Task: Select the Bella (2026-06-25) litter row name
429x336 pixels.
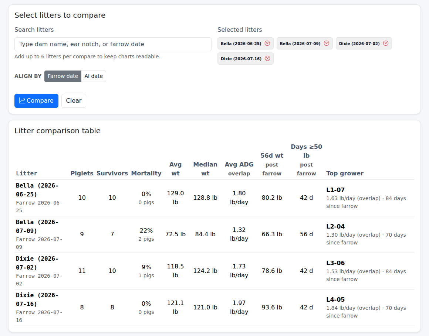Action: [37, 190]
